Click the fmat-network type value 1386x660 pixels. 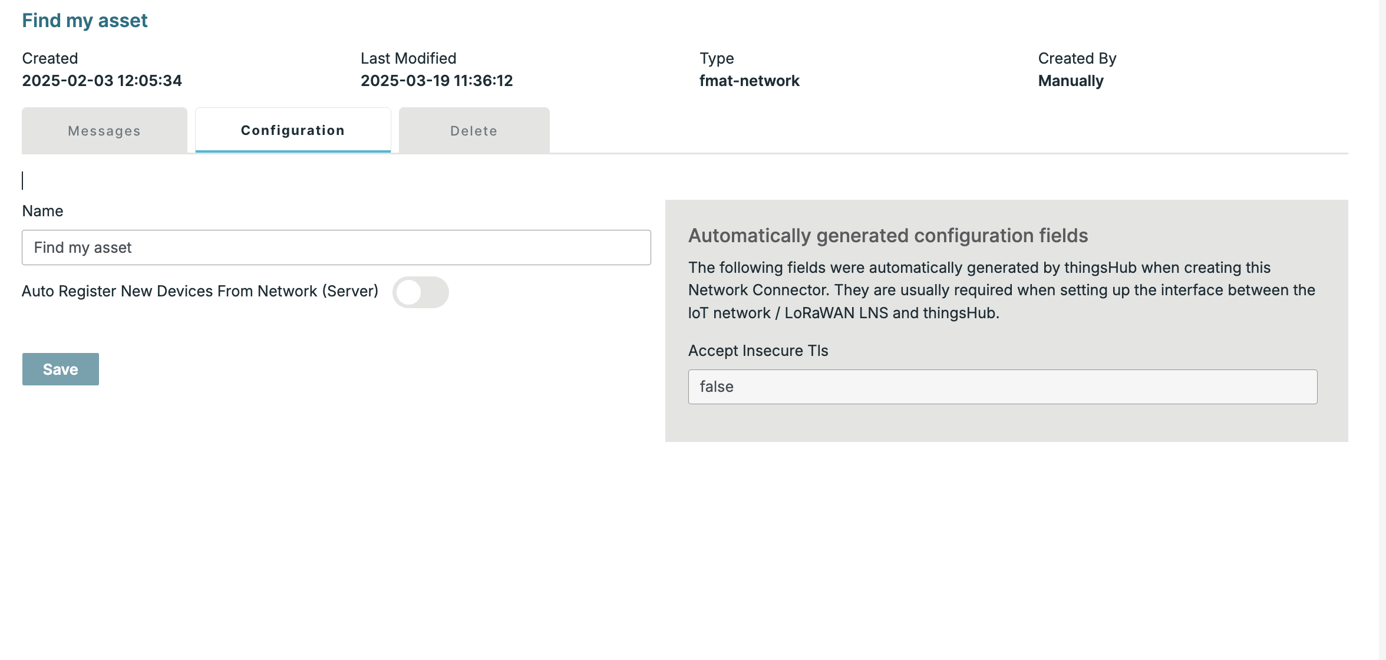tap(749, 81)
